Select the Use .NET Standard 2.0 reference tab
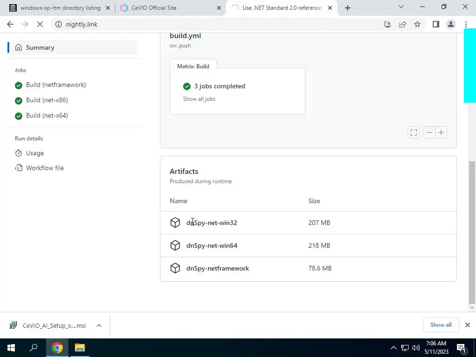Viewport: 476px width, 357px height. pyautogui.click(x=282, y=8)
